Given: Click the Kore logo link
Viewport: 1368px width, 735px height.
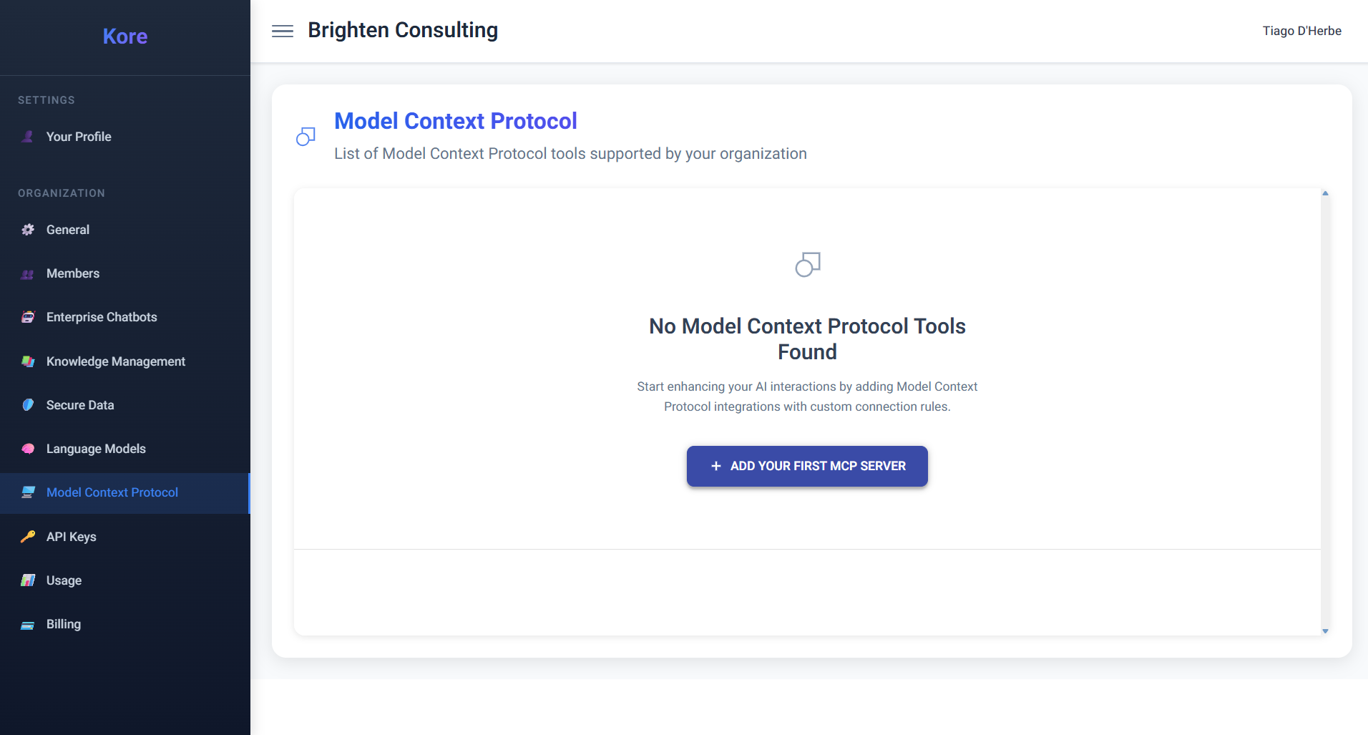Looking at the screenshot, I should pyautogui.click(x=125, y=36).
